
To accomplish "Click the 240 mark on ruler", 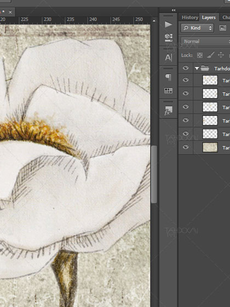I will coord(93,19).
